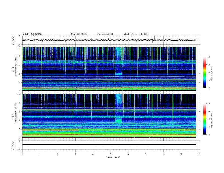Click time axis tick label '8'

(x=163, y=154)
